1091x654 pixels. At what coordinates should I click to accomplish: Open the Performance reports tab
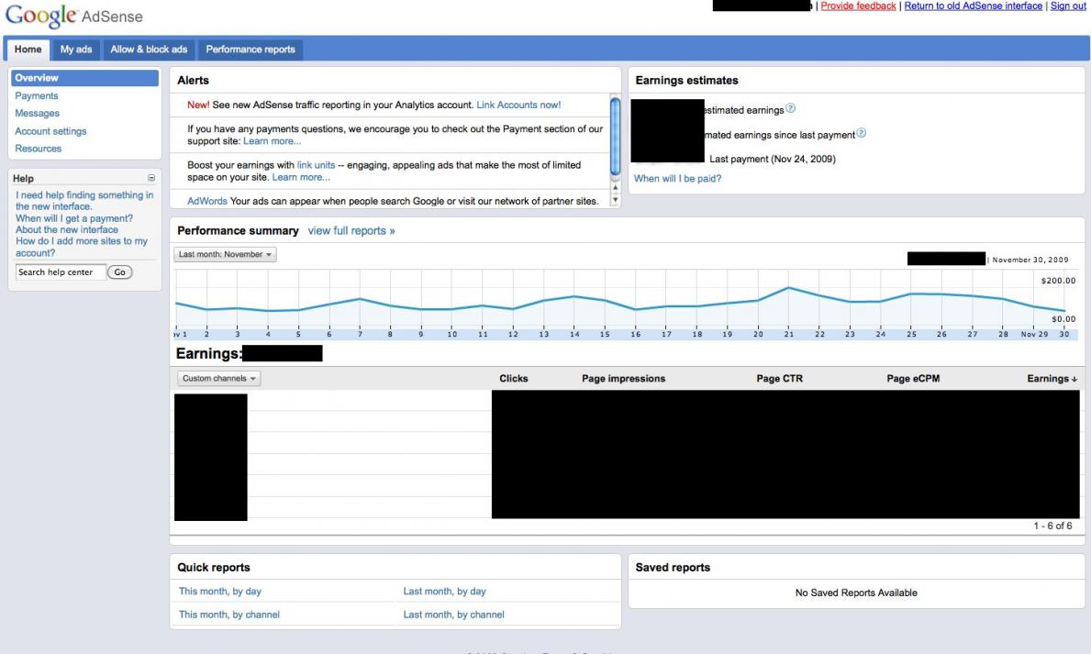pos(250,50)
